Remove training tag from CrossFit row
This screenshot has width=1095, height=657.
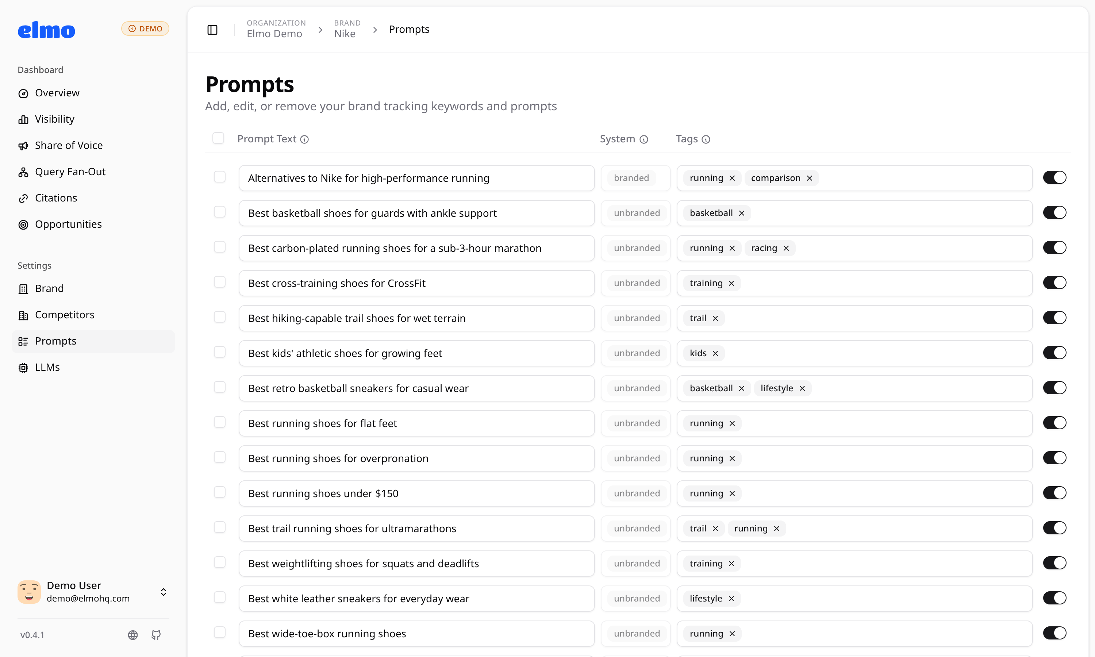coord(731,283)
